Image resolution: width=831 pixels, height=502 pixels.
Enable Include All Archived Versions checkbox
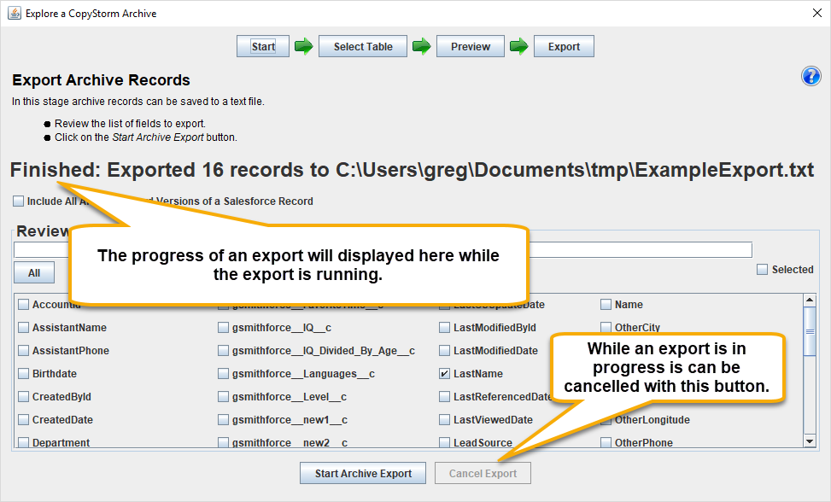click(x=19, y=201)
